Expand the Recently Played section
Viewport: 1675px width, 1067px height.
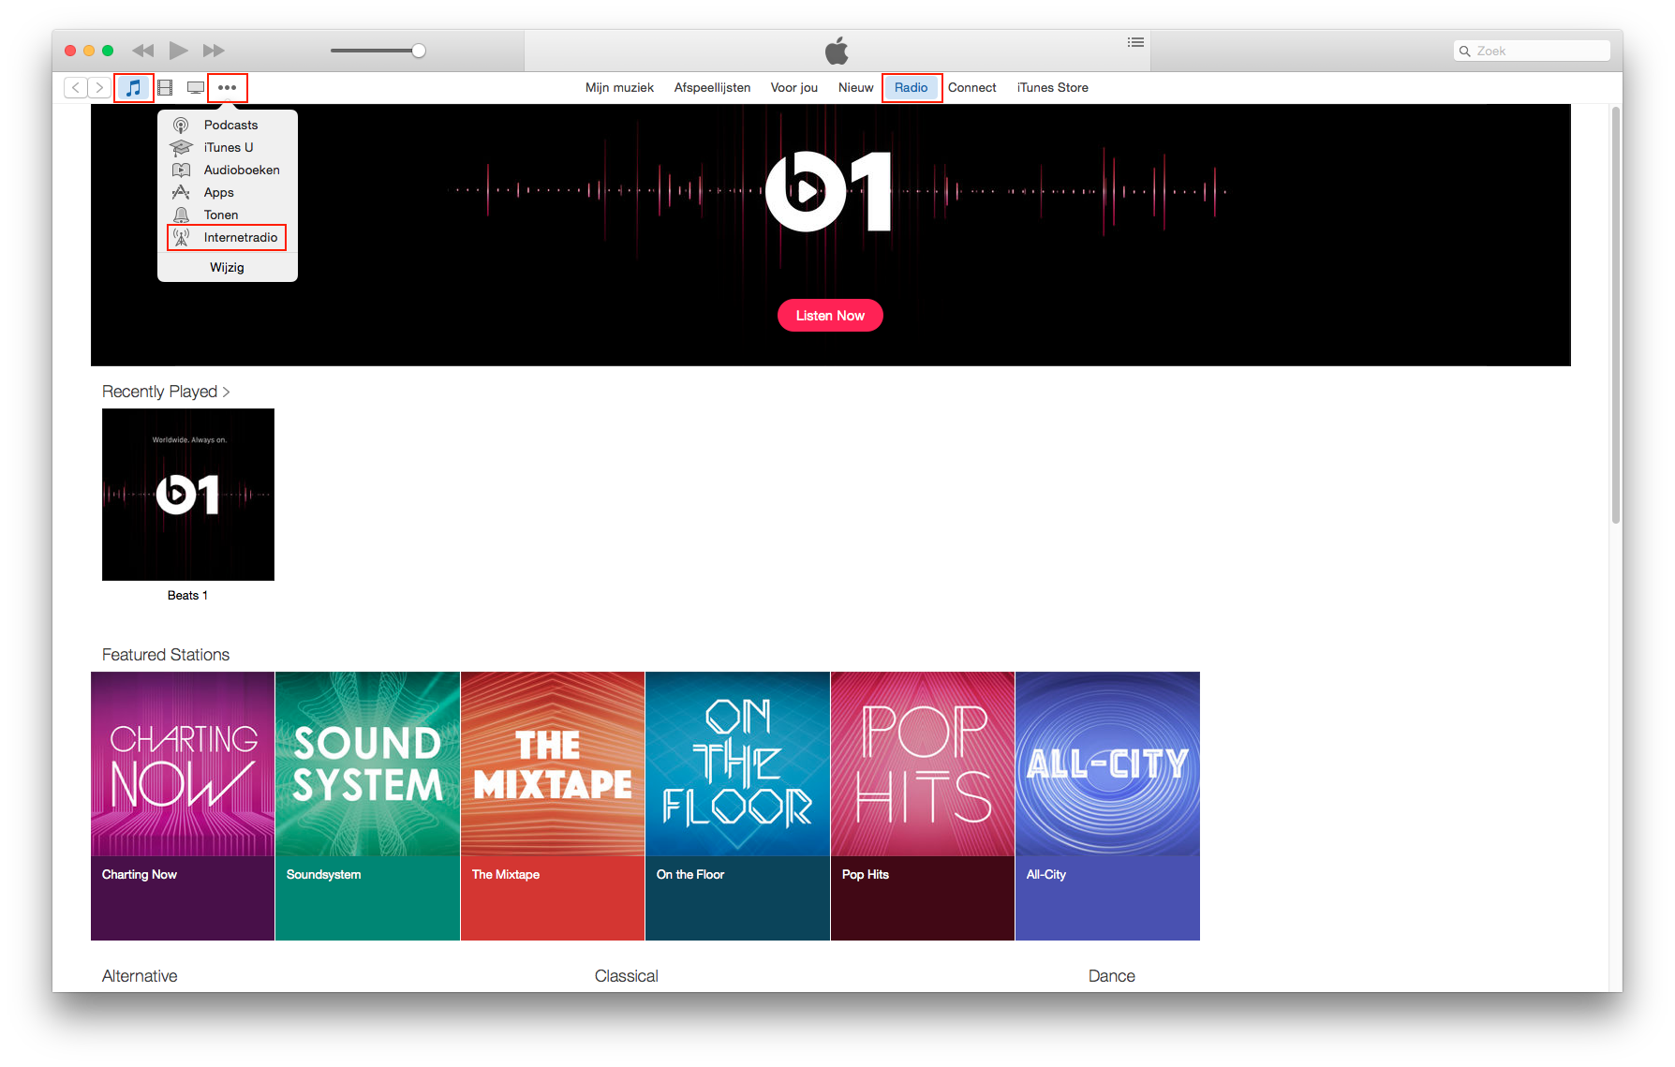click(x=166, y=392)
